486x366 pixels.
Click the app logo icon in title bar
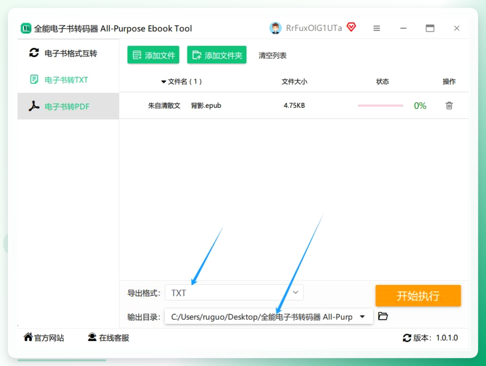coord(26,28)
